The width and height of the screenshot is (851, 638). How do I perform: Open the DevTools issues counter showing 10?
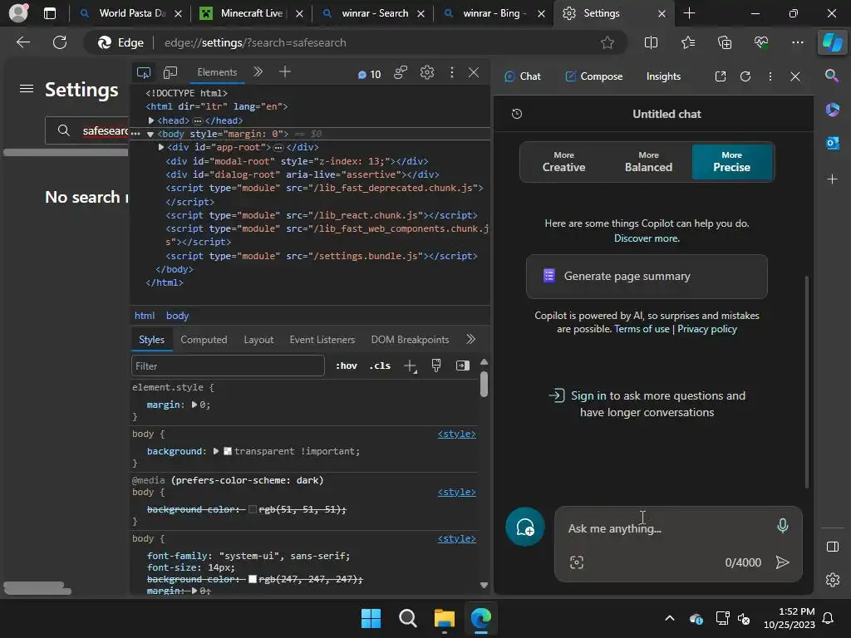click(x=369, y=74)
